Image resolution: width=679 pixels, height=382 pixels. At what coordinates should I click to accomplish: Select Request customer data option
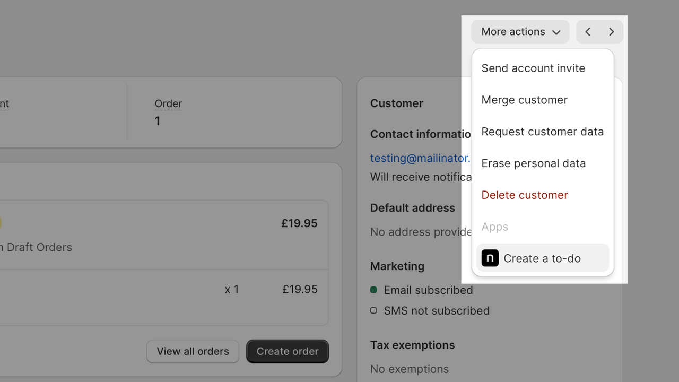pos(542,132)
